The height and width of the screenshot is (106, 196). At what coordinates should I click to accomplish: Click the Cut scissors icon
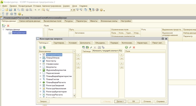(15, 10)
